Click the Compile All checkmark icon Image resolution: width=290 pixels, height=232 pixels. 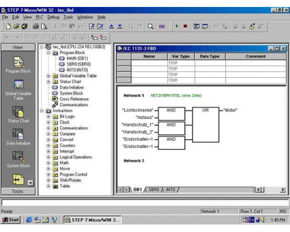100,26
